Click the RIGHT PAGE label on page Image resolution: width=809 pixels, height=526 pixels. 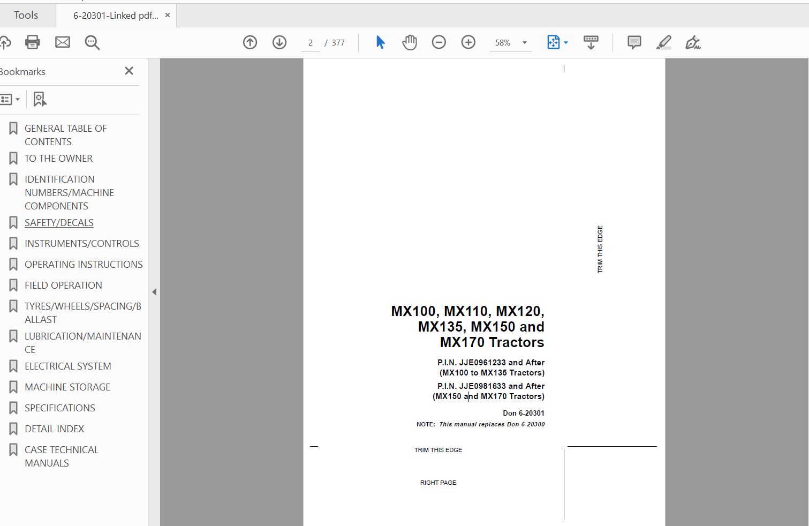tap(438, 483)
